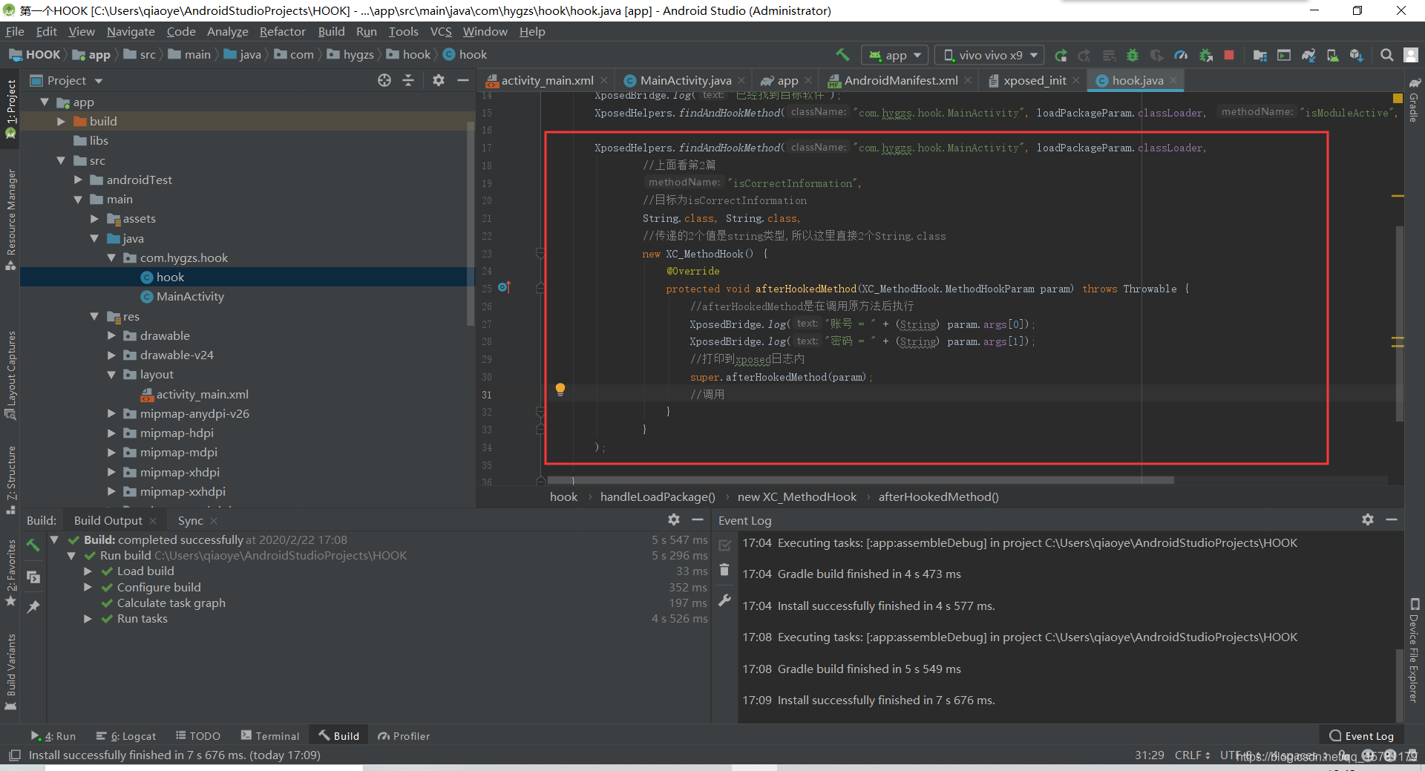Switch to Sync tab in Build panel
This screenshot has height=771, width=1425.
191,520
